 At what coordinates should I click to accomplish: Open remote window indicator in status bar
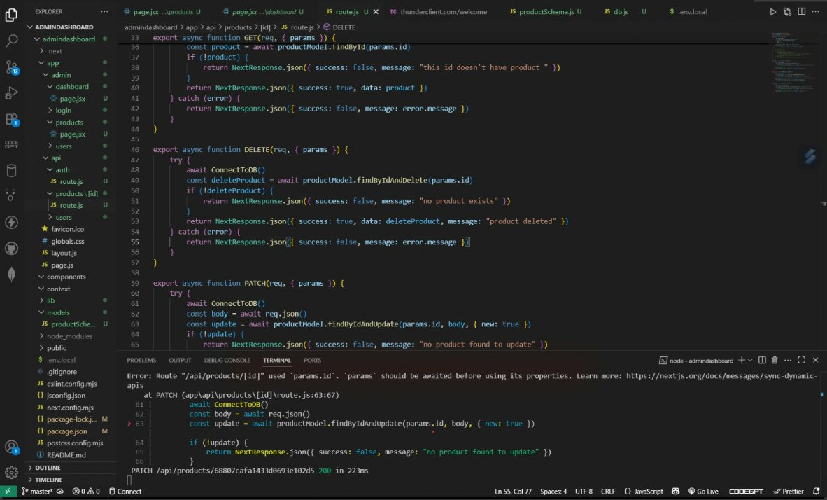click(x=8, y=492)
